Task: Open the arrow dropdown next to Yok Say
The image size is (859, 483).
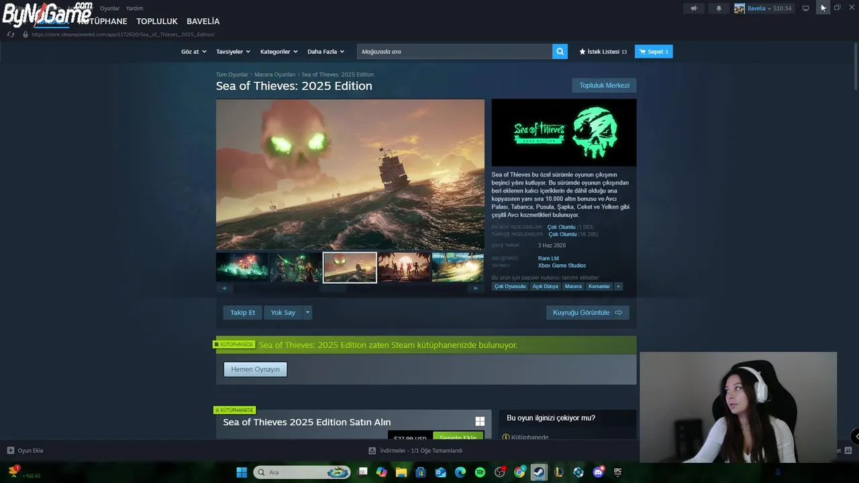Action: 307,313
